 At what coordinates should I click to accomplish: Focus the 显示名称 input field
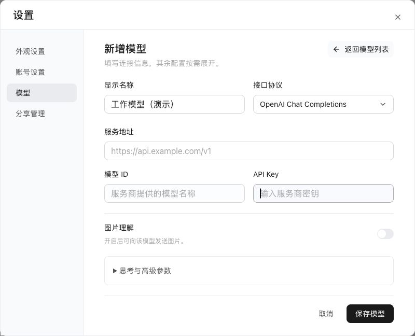[174, 104]
